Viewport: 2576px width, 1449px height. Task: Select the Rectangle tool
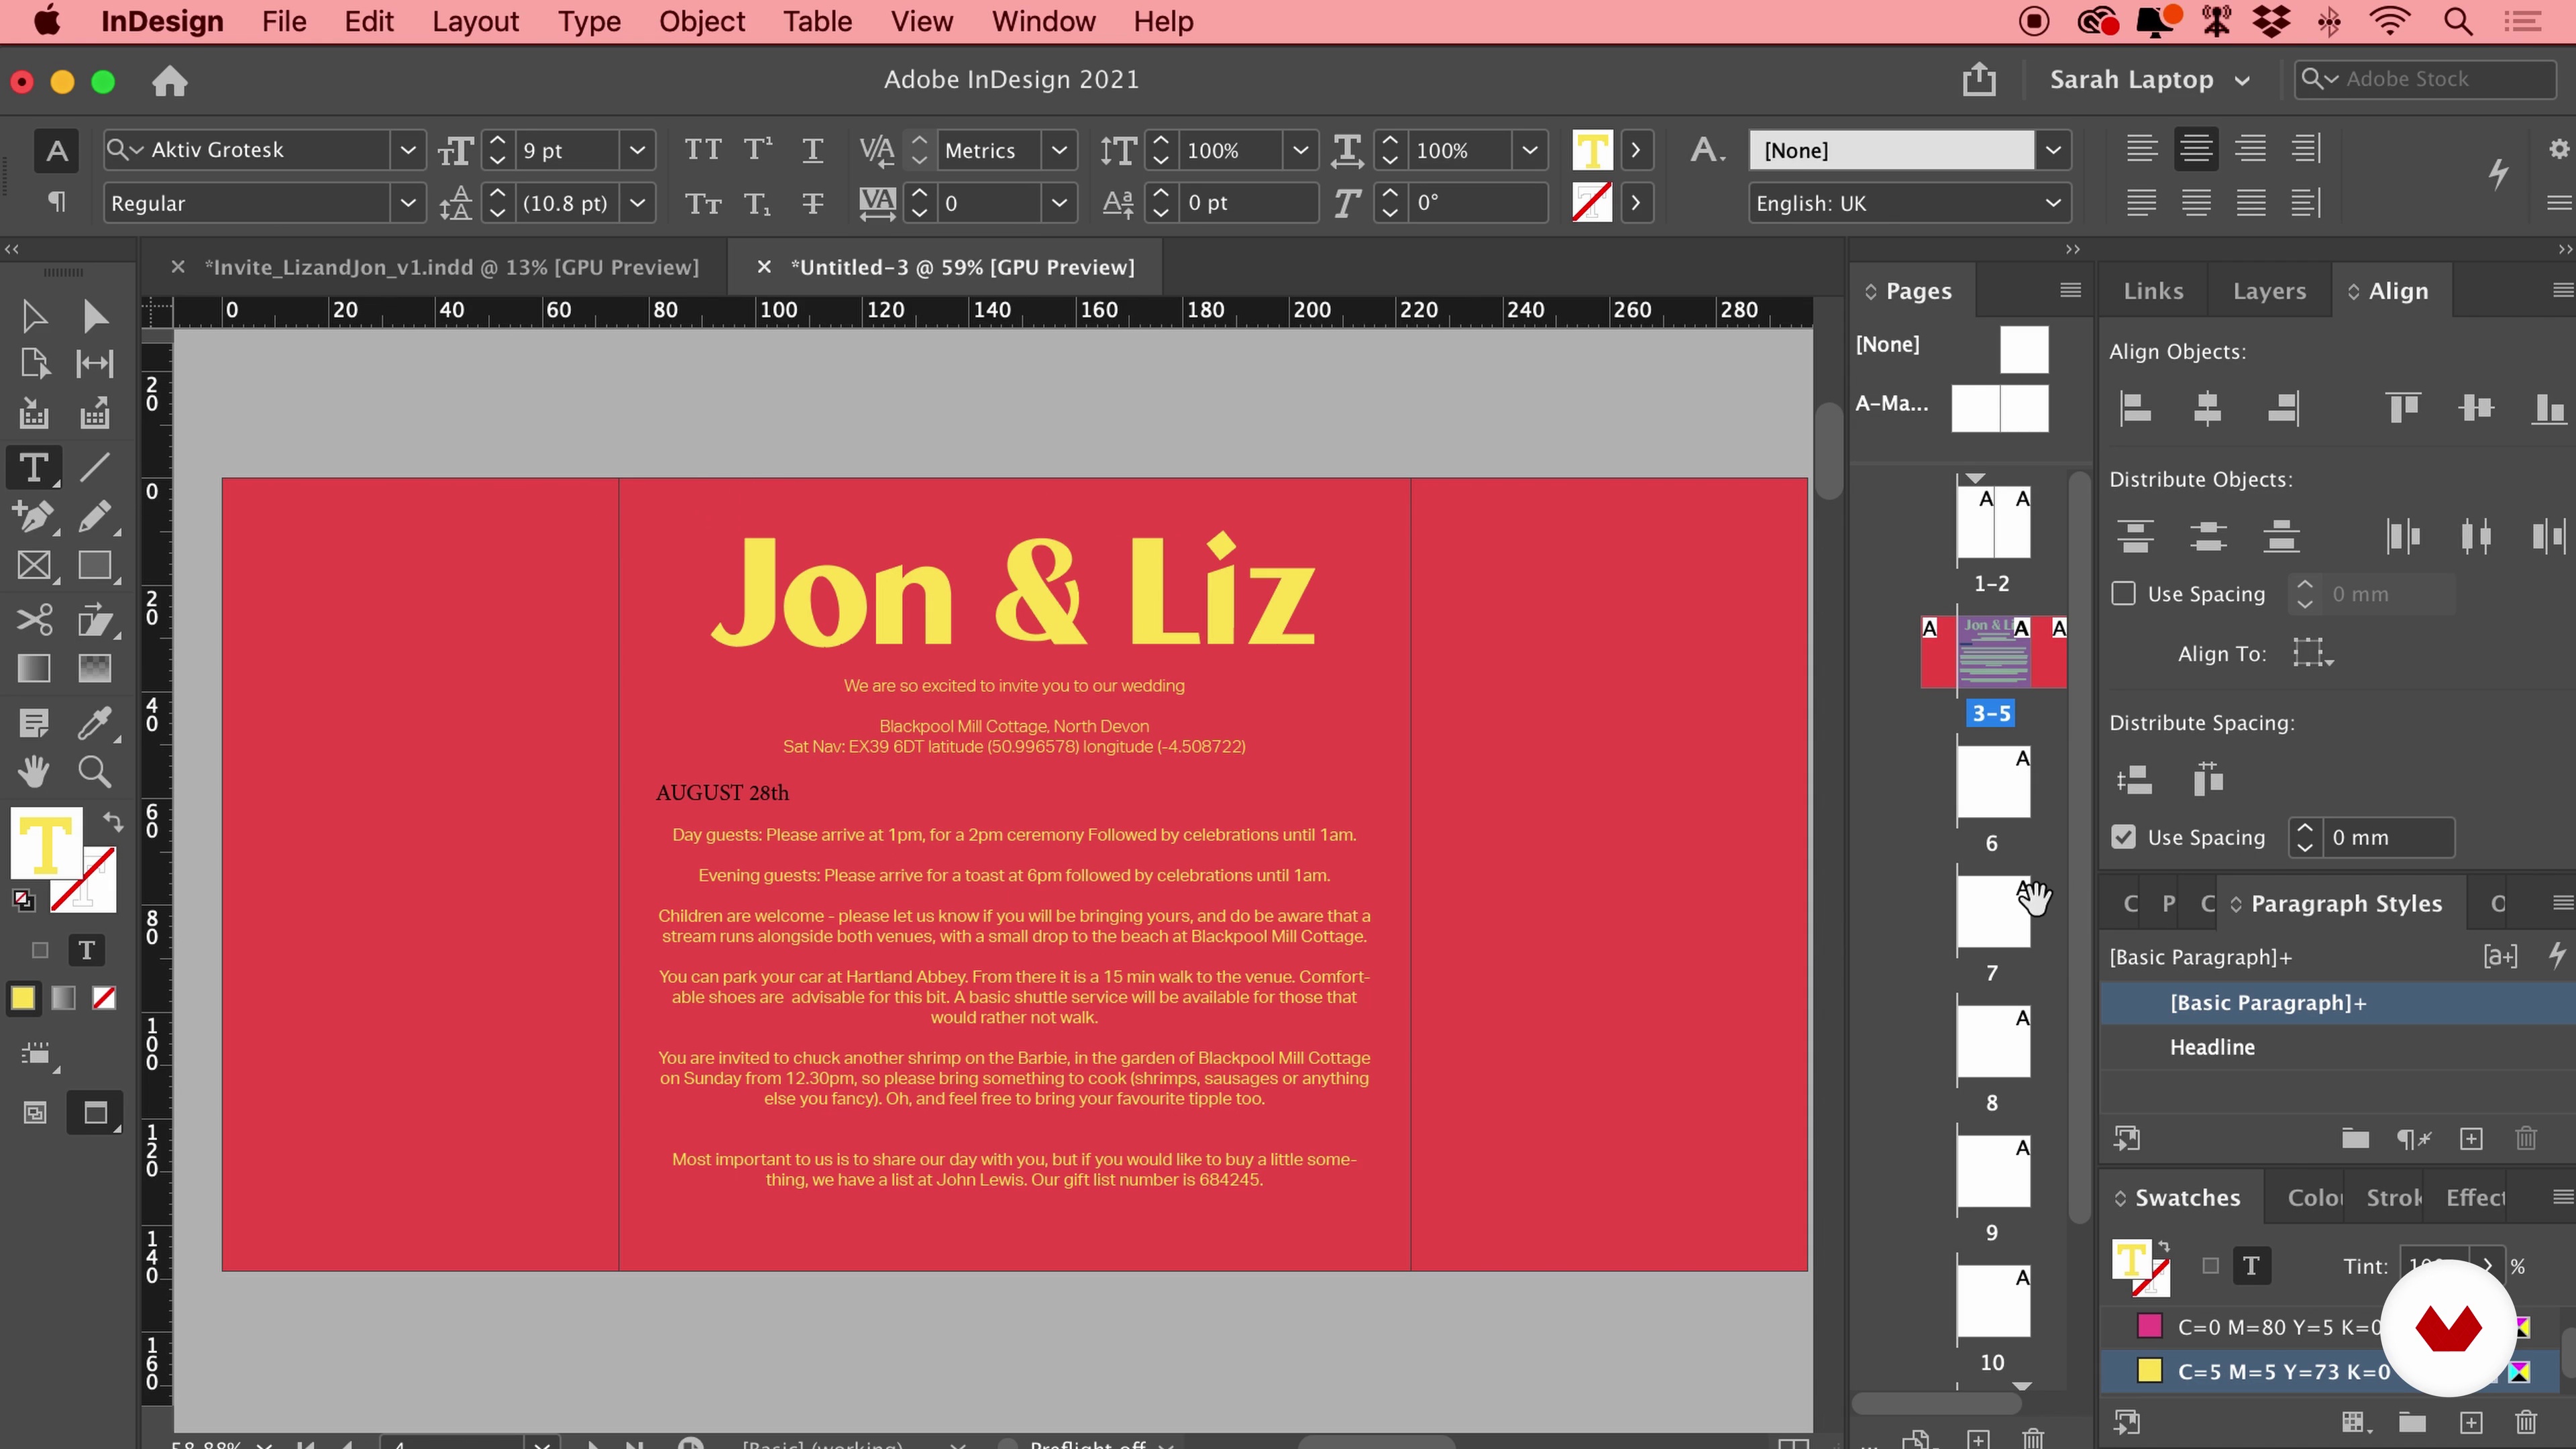pos(95,566)
